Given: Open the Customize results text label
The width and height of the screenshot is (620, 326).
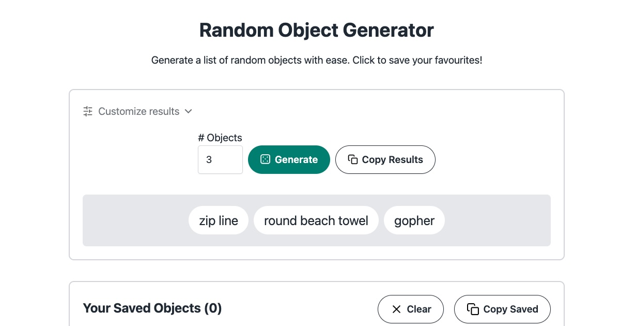Looking at the screenshot, I should coord(138,111).
